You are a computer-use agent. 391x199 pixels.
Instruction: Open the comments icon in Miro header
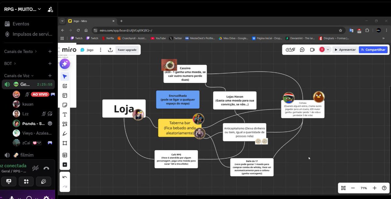[x=302, y=50]
